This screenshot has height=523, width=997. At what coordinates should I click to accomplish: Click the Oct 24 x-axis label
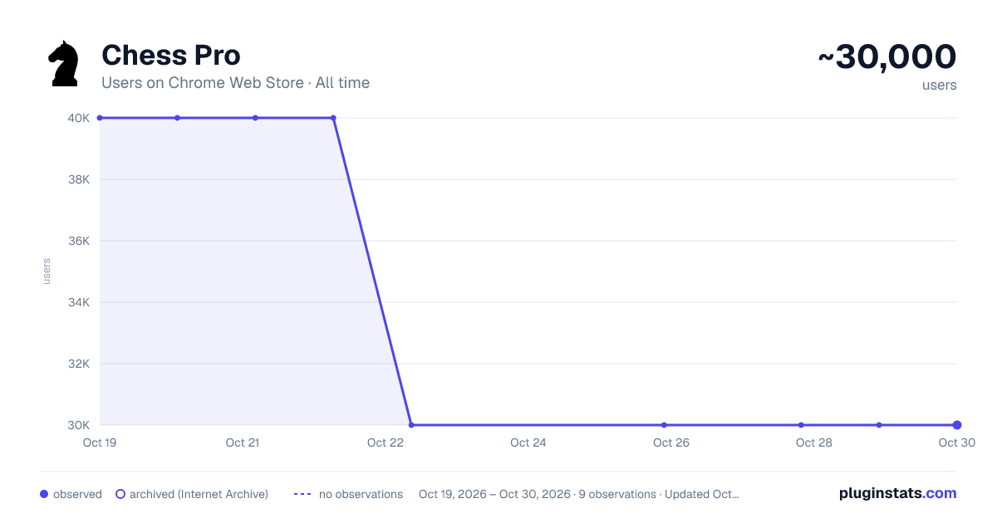click(x=528, y=442)
